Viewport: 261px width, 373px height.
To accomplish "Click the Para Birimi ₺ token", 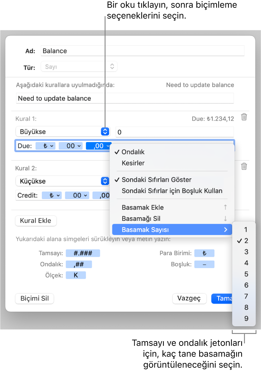I will (204, 253).
